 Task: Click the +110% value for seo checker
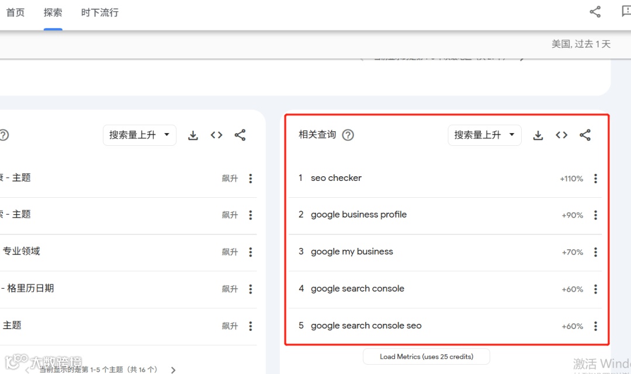571,179
